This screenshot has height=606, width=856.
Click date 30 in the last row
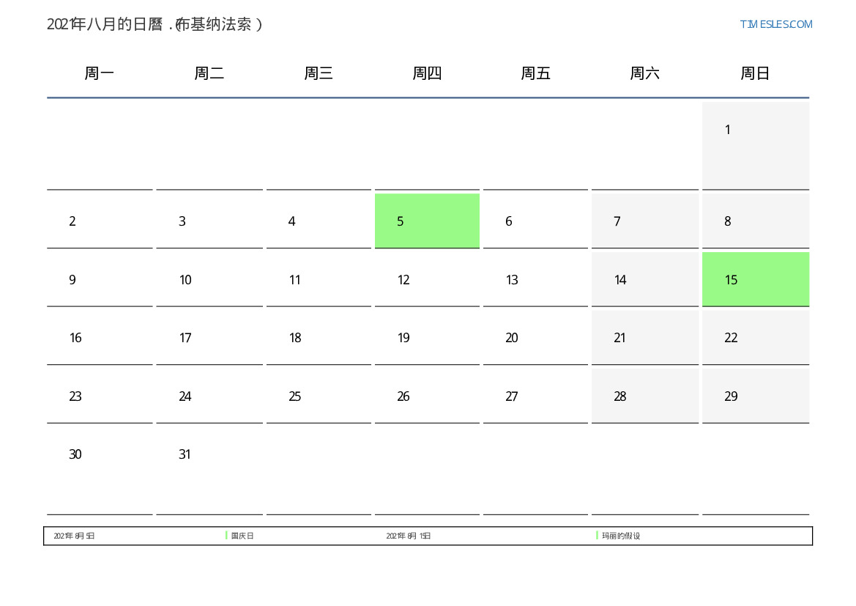(75, 454)
